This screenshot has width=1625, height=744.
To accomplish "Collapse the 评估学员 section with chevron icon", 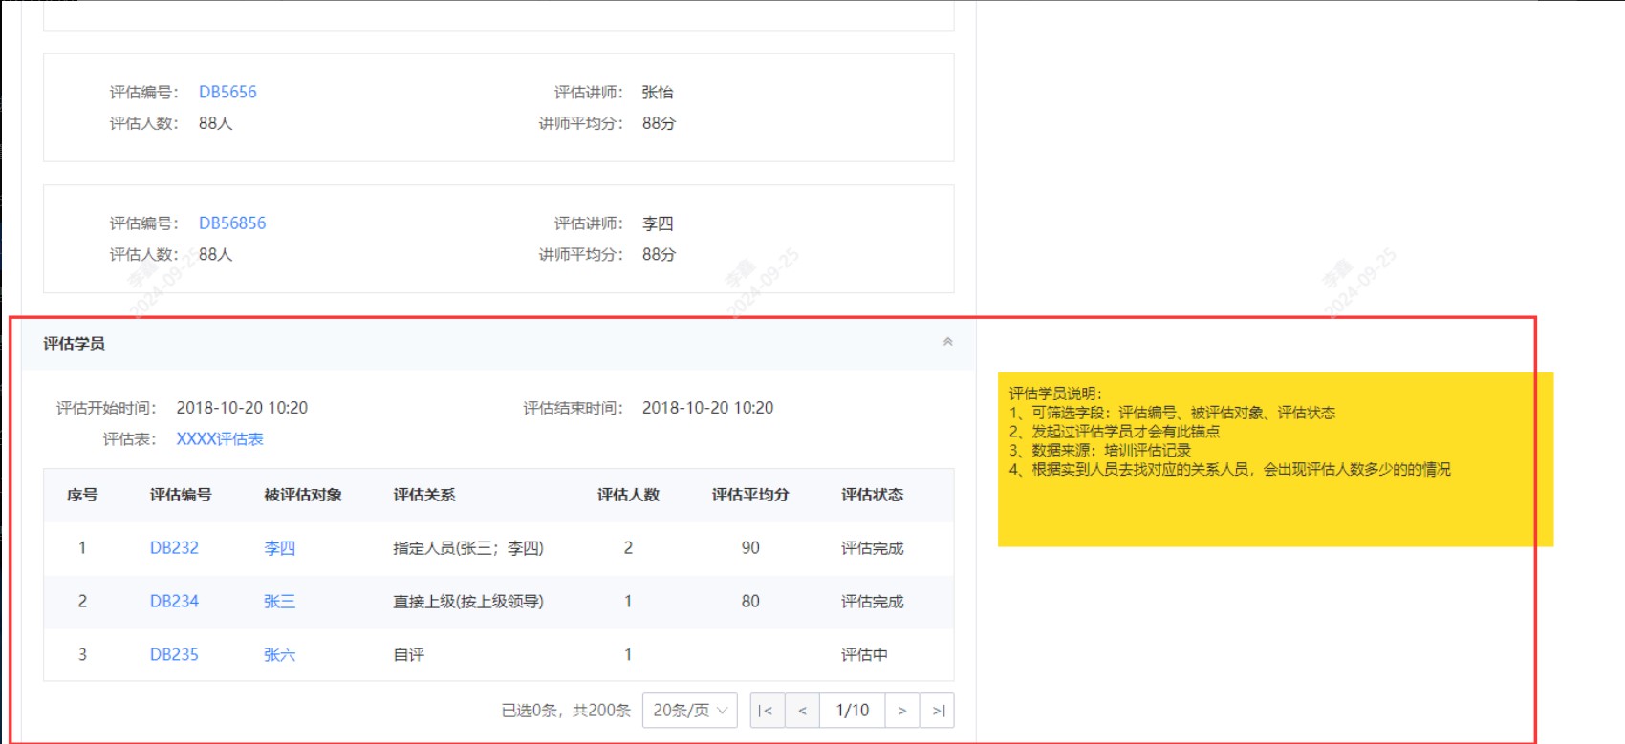I will (x=947, y=342).
